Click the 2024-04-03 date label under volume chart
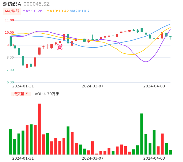This screenshot has width=183, height=162. [154, 158]
